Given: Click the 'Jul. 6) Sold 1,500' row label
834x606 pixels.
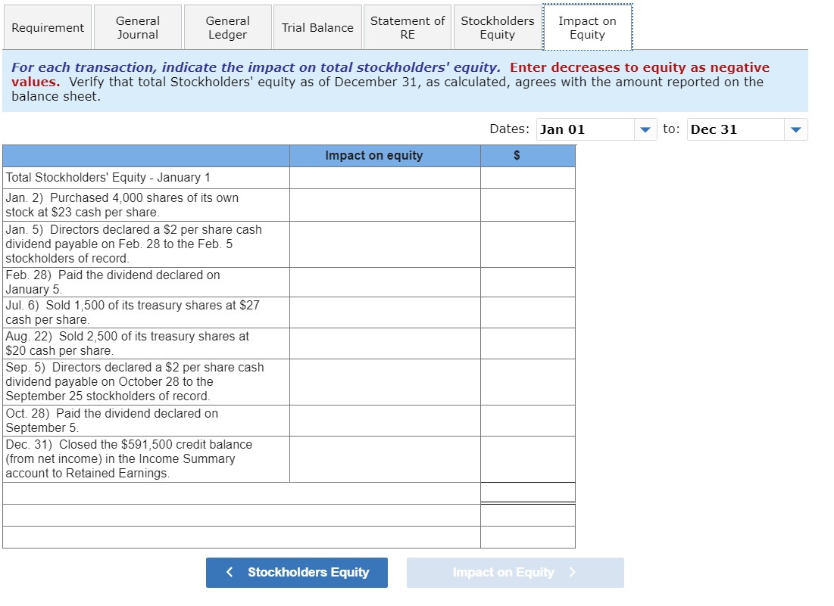Looking at the screenshot, I should pyautogui.click(x=133, y=312).
